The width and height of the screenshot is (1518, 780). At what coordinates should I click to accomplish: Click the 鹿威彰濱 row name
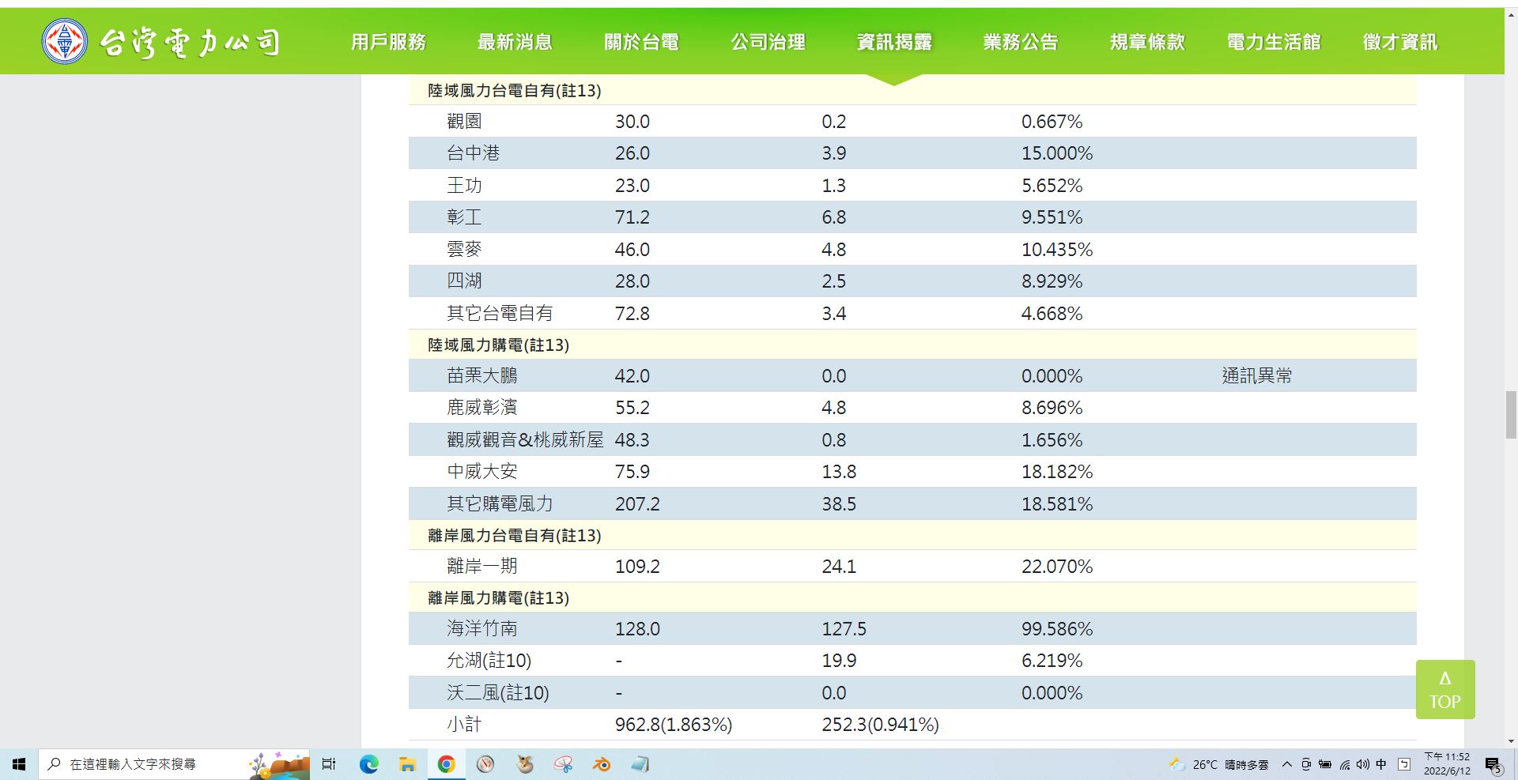(x=482, y=408)
